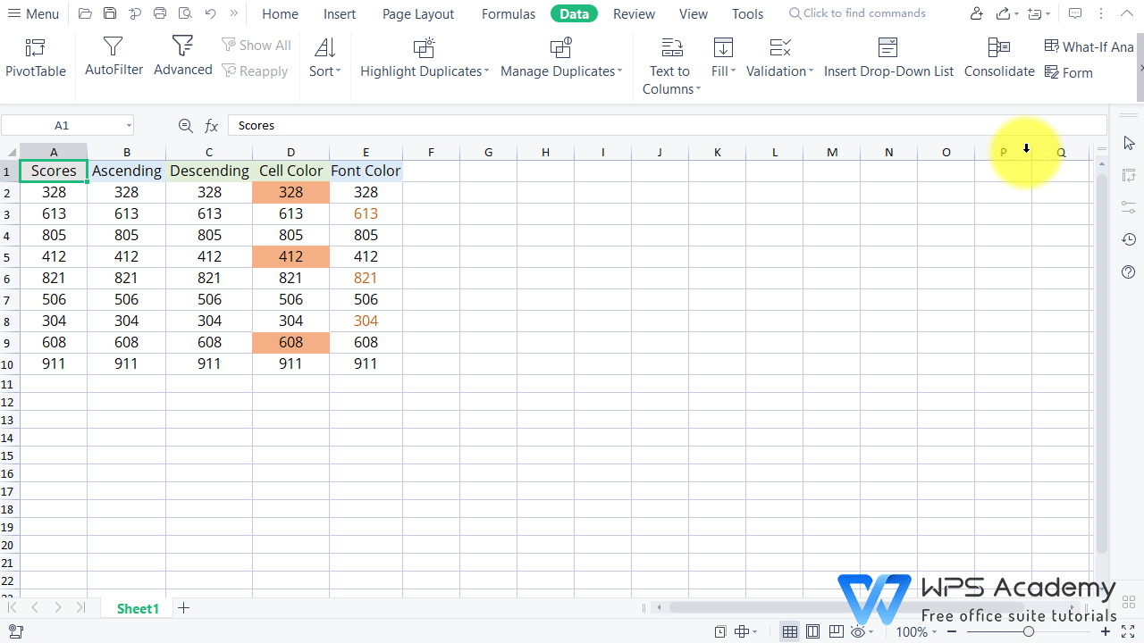The height and width of the screenshot is (643, 1144).
Task: Select the Sheet1 tab at the bottom
Action: [138, 608]
